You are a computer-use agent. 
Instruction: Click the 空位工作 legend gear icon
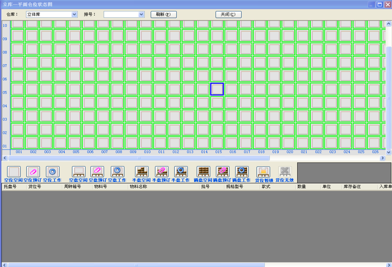point(52,172)
